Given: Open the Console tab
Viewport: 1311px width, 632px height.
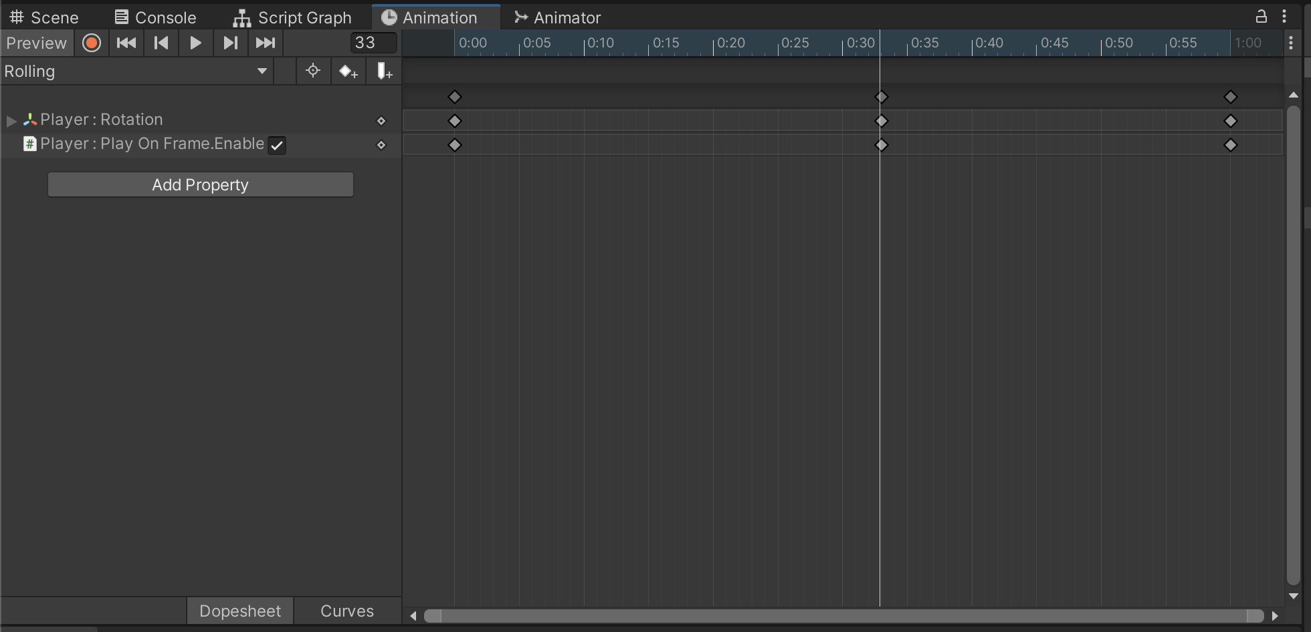Looking at the screenshot, I should [x=156, y=17].
